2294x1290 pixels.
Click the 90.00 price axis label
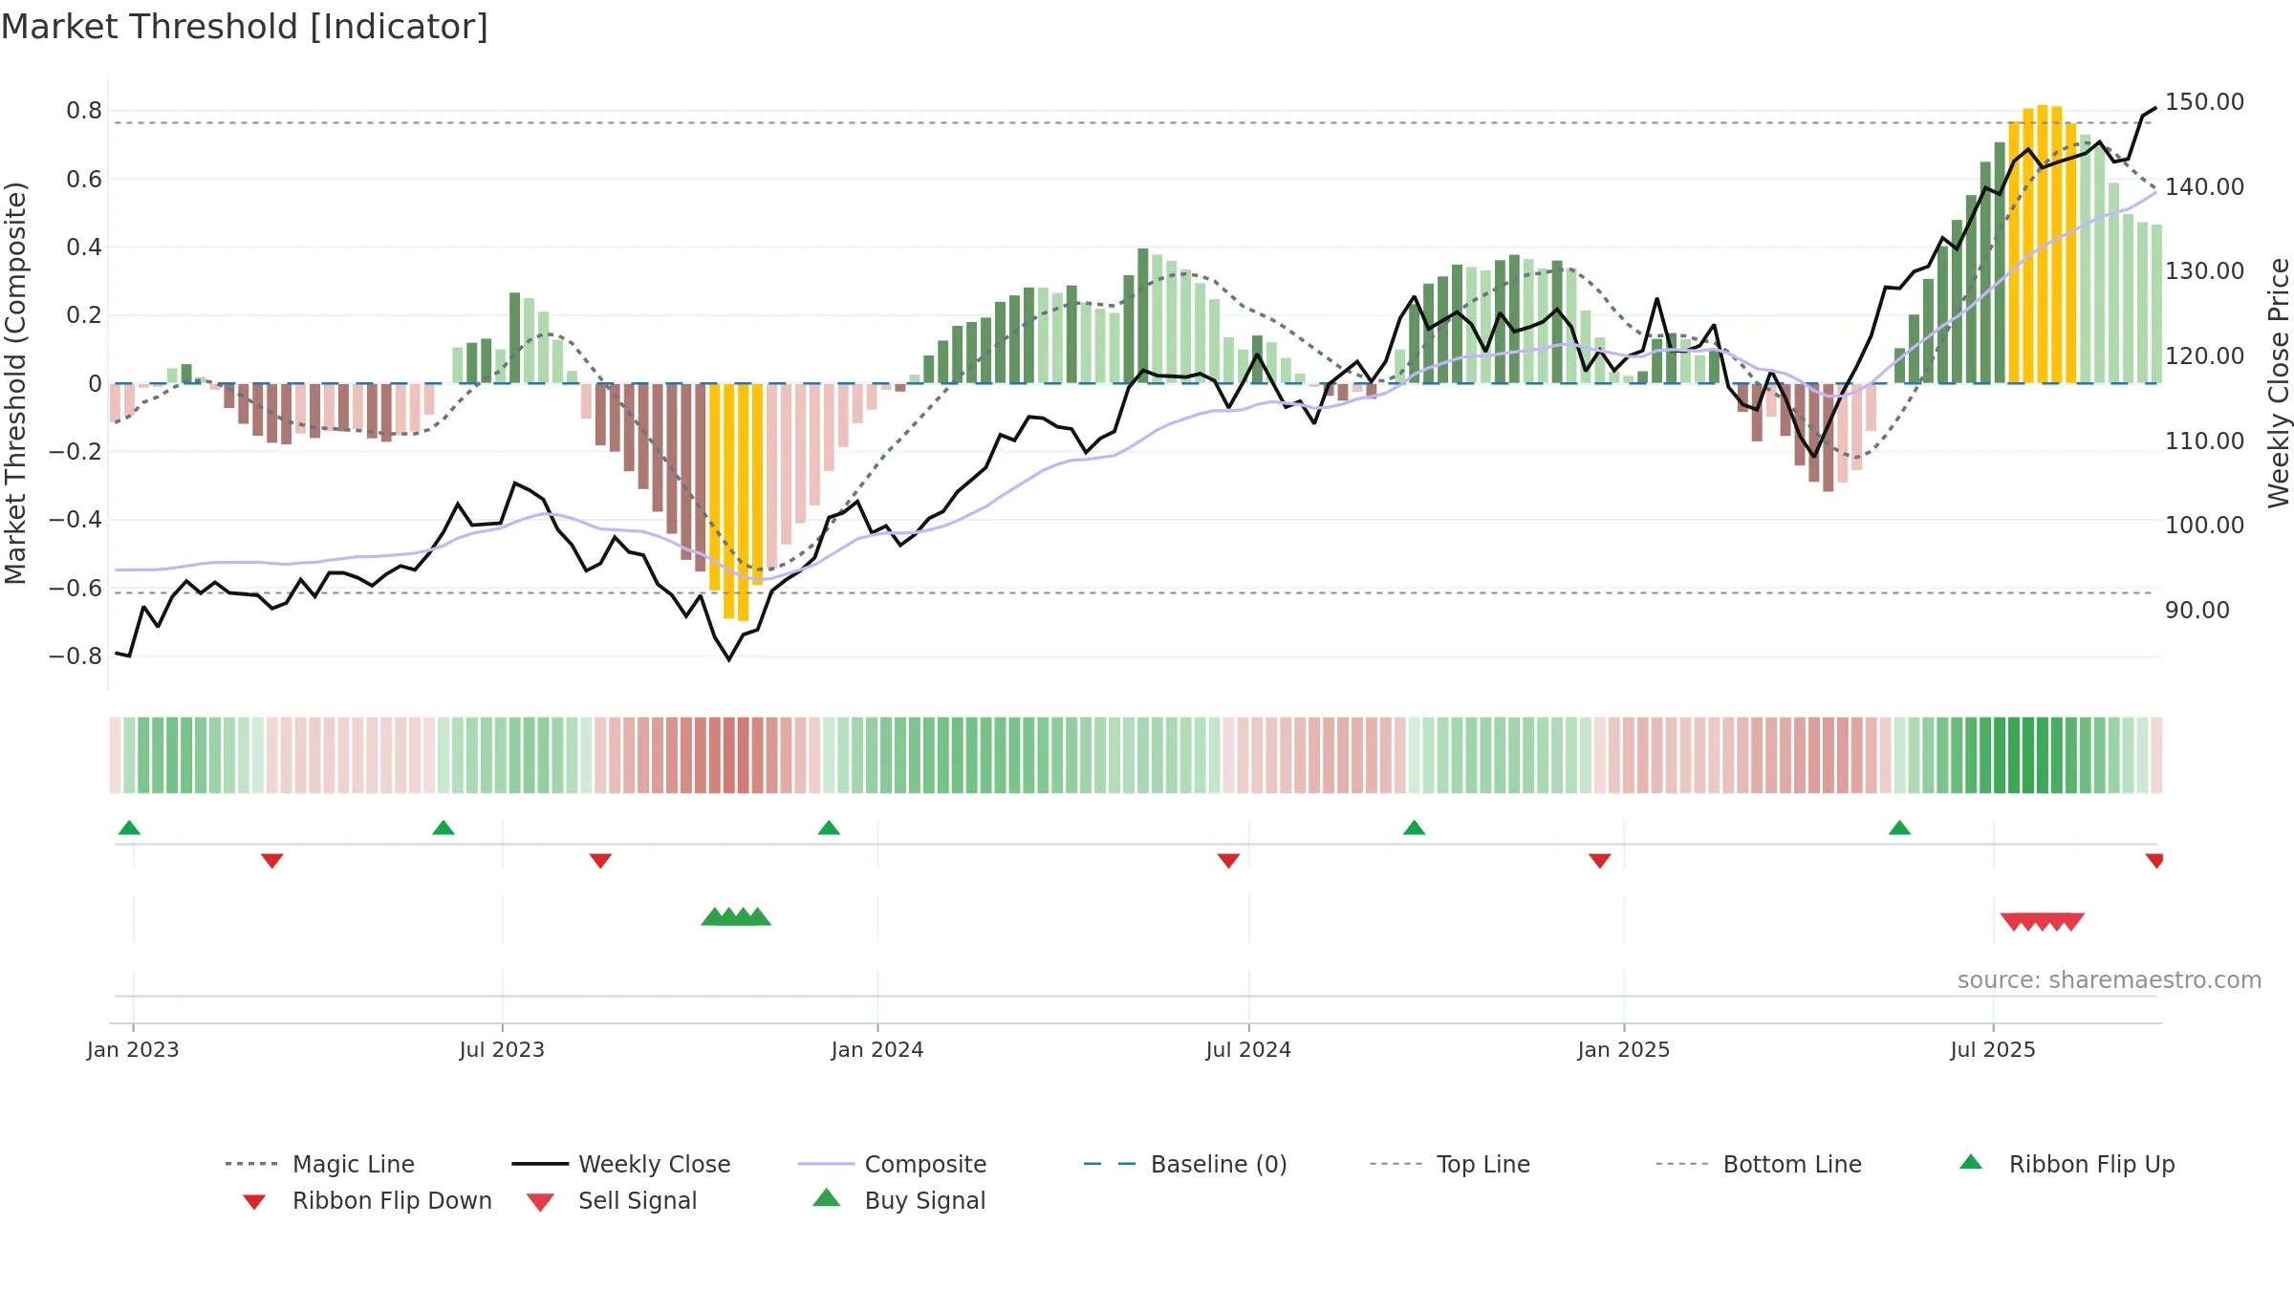pos(2197,611)
